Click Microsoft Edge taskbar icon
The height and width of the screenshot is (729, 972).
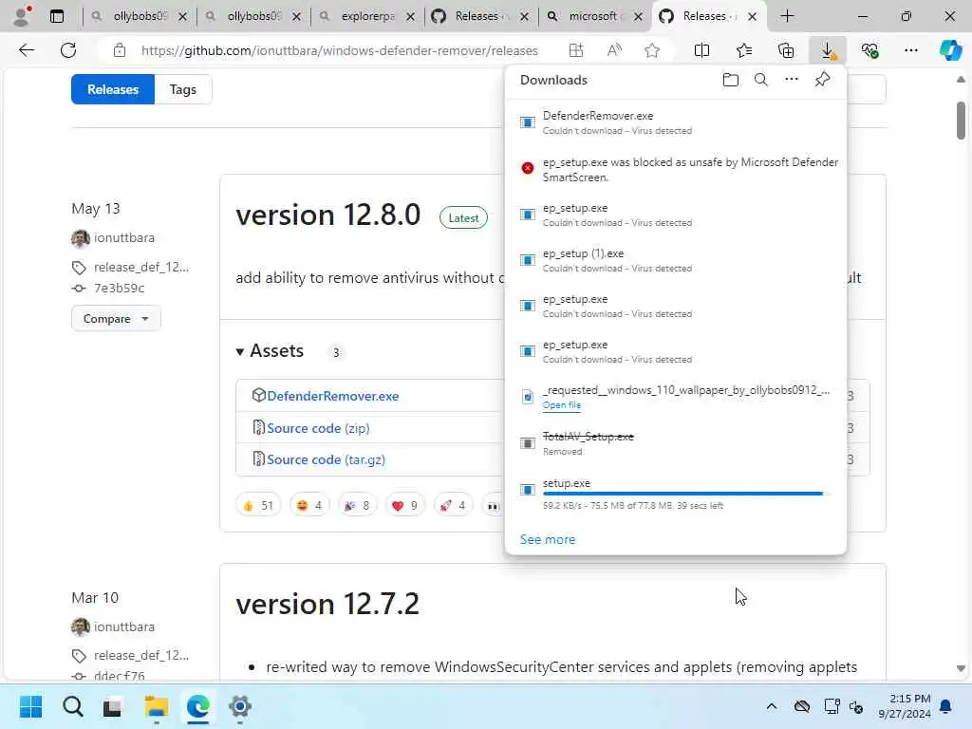coord(197,706)
